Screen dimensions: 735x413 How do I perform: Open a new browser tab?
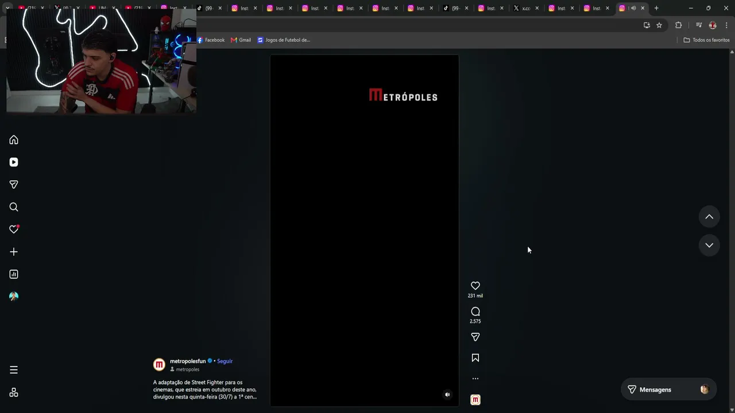pos(656,8)
